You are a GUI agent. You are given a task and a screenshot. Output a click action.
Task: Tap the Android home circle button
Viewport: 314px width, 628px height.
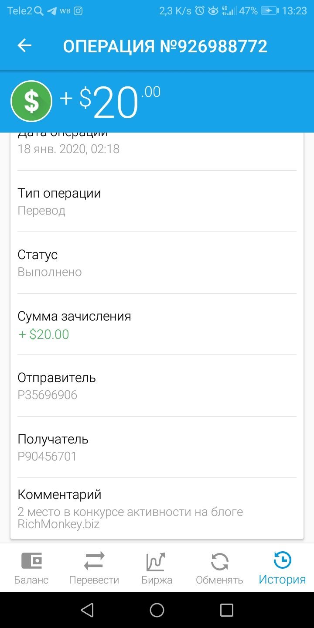[x=157, y=610]
